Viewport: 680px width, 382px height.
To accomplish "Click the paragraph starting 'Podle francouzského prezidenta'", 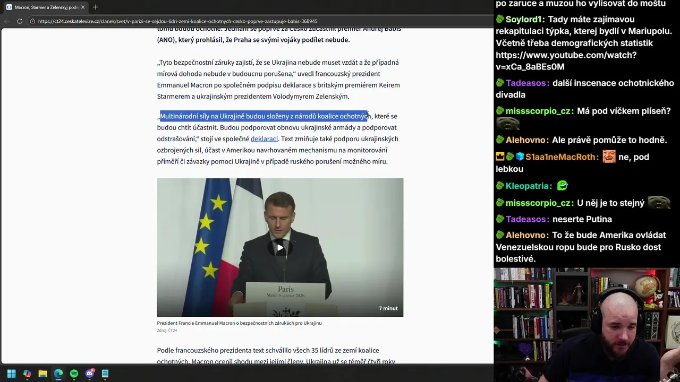I will (x=276, y=356).
